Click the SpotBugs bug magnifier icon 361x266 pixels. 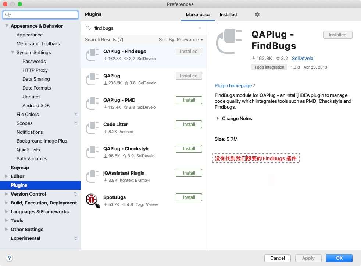click(x=93, y=201)
